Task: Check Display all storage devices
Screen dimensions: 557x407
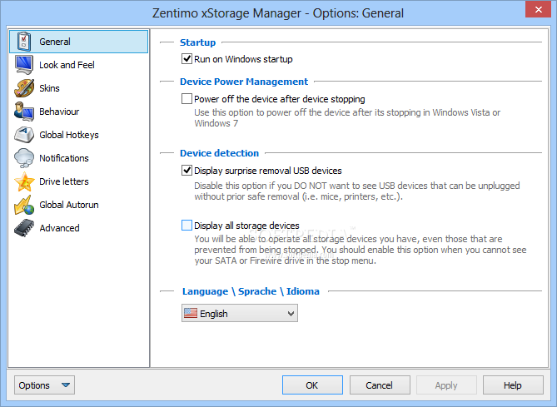Action: (x=186, y=226)
